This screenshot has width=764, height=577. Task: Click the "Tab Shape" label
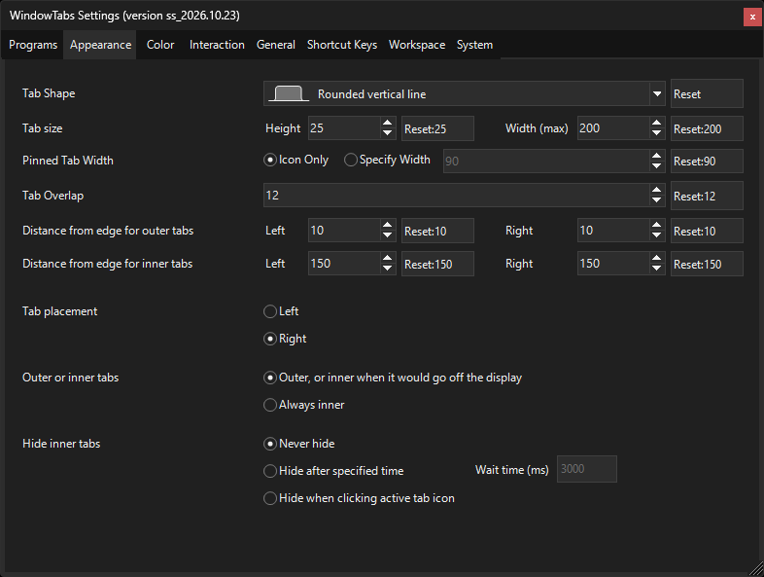tap(49, 93)
